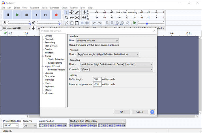Select the Draw pencil tool

tap(77, 12)
